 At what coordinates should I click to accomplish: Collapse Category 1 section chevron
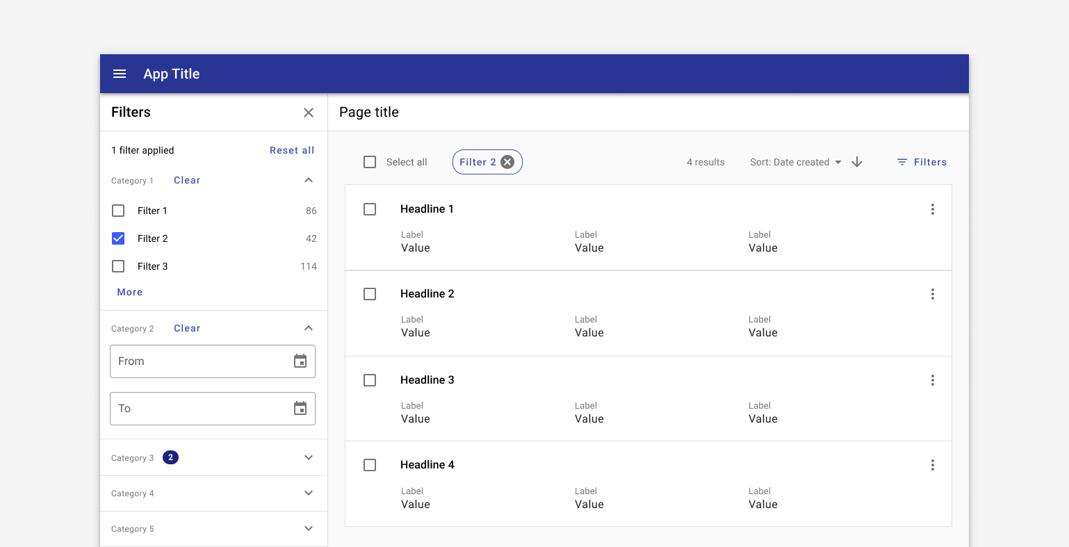309,180
